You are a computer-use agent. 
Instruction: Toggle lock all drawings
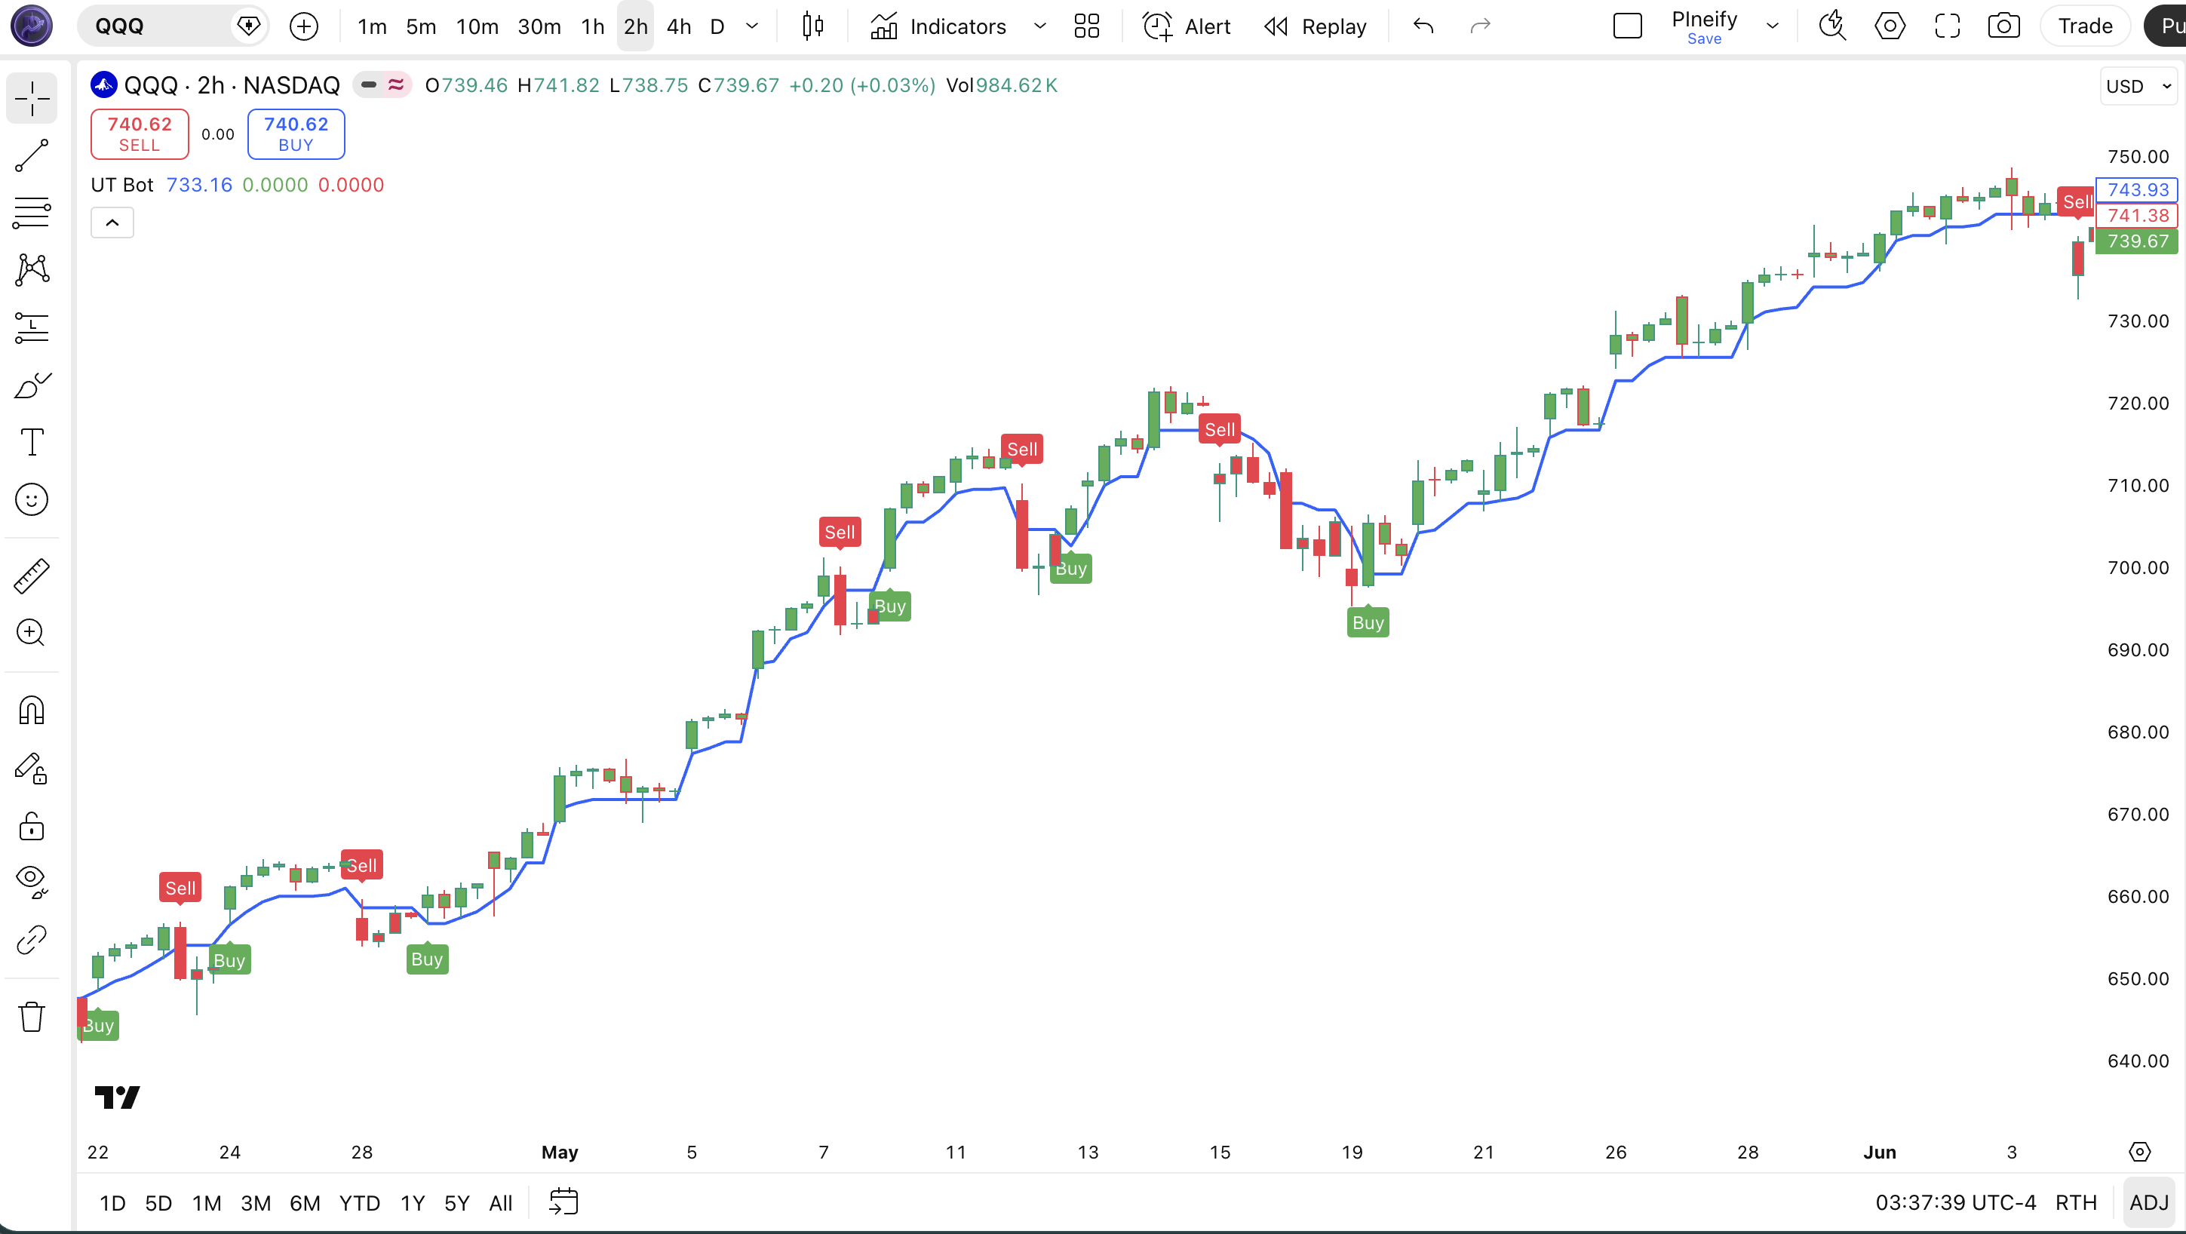(32, 826)
